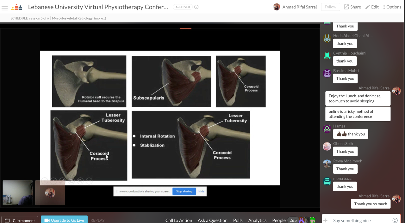Click Stop sharing in screen share bar
Viewport: 405px width, 223px height.
coord(184,191)
